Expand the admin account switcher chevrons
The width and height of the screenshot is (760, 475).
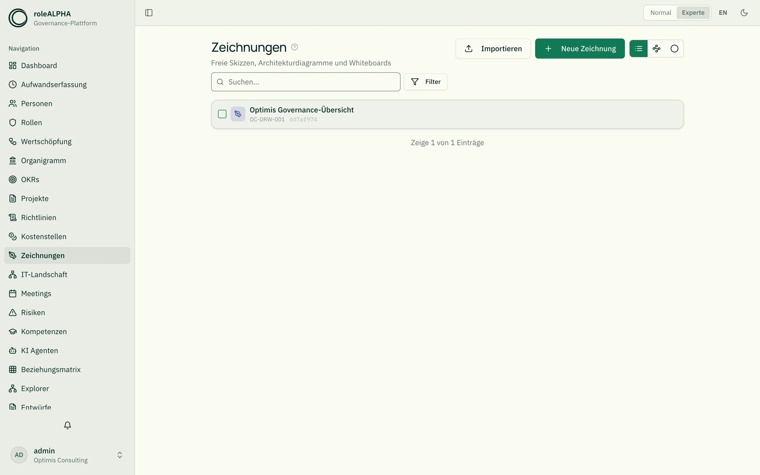coord(120,455)
